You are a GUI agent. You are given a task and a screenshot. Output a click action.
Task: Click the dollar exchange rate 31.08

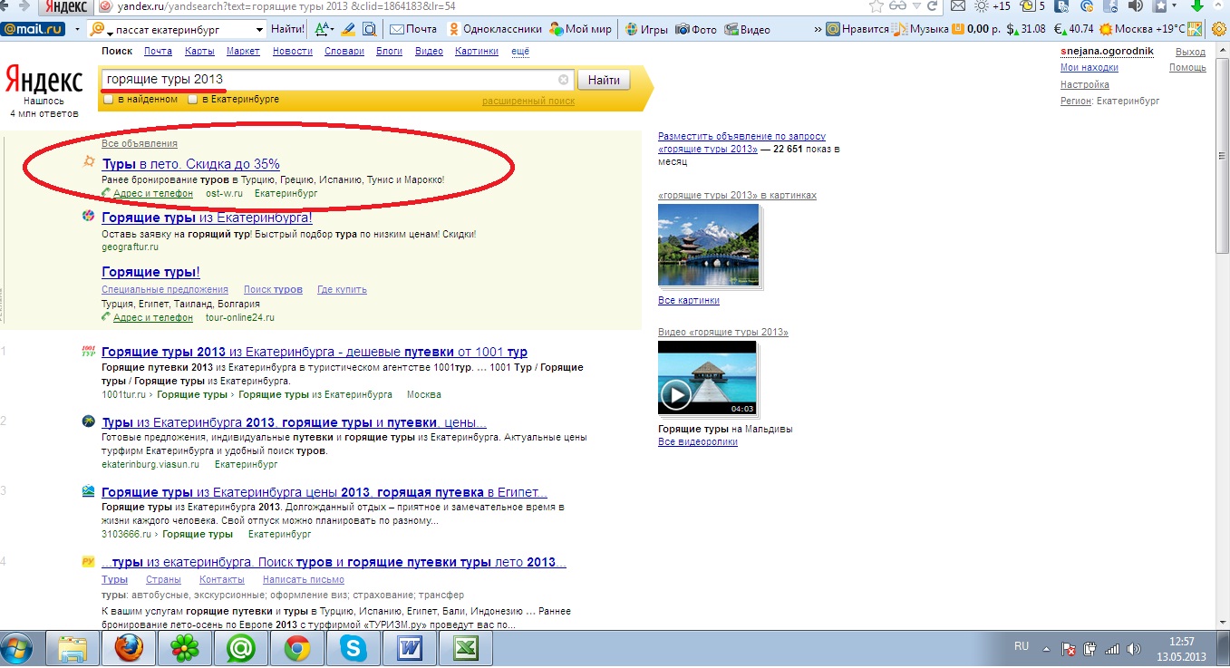(x=1027, y=29)
